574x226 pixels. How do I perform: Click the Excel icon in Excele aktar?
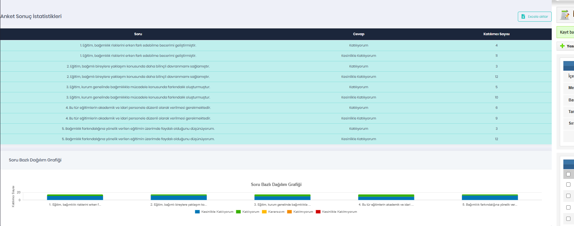(x=523, y=16)
